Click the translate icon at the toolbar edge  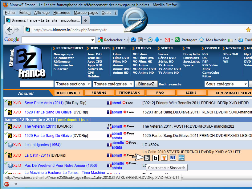240,40
